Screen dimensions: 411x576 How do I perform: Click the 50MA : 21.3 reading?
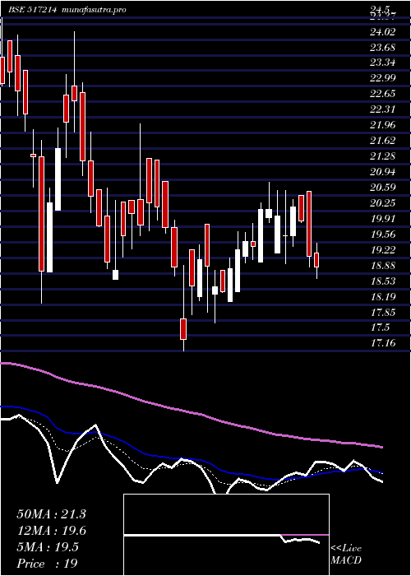[51, 514]
